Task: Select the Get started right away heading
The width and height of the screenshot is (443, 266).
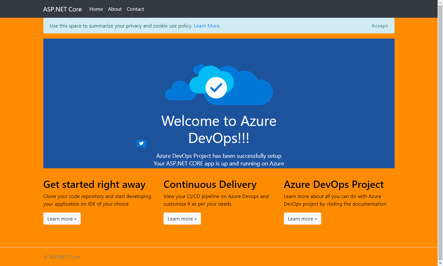Action: (94, 184)
